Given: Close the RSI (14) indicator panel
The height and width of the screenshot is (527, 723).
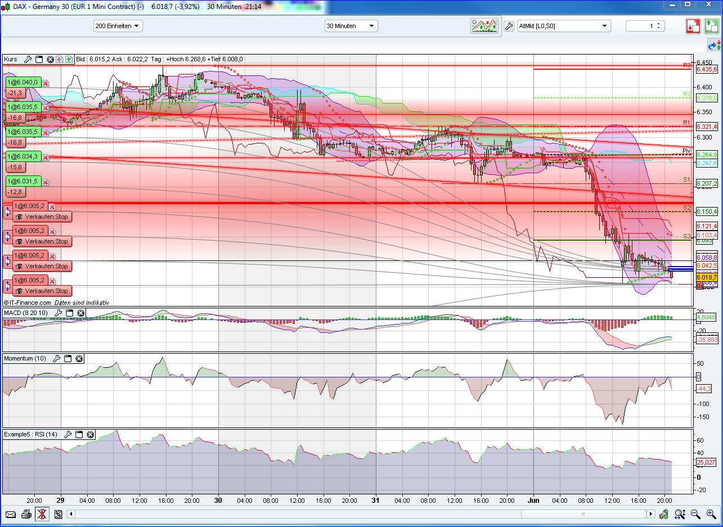Looking at the screenshot, I should 91,434.
